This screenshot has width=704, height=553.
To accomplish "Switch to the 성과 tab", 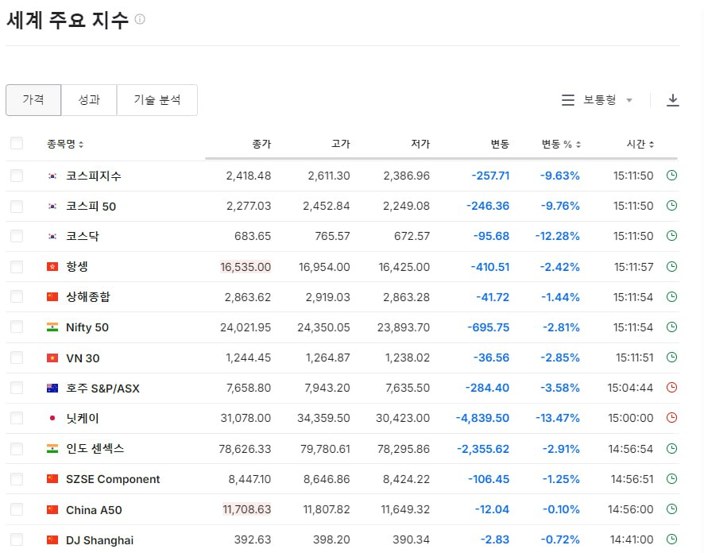I will point(89,100).
